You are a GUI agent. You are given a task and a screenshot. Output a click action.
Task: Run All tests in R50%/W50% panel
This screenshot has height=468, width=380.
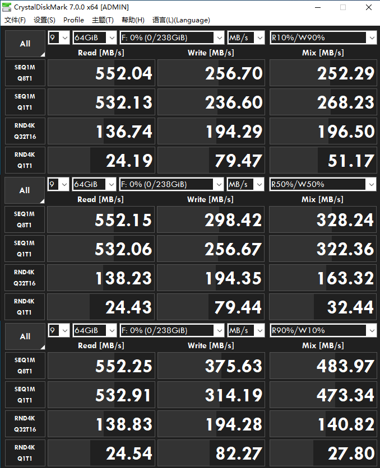pos(25,190)
